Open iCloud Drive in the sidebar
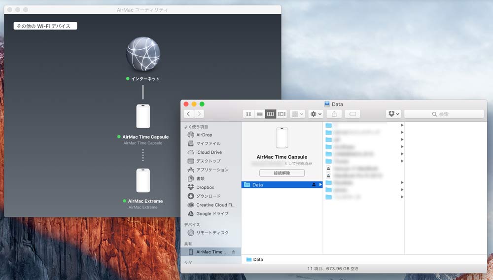Image resolution: width=493 pixels, height=280 pixels. [209, 152]
